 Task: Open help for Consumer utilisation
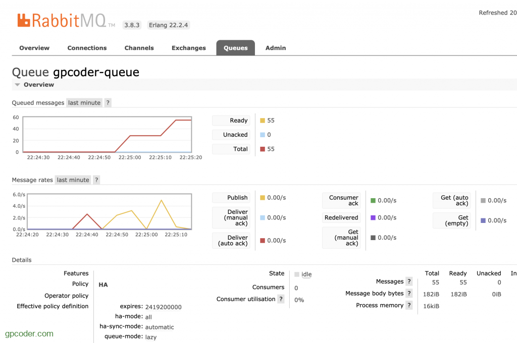coord(281,299)
